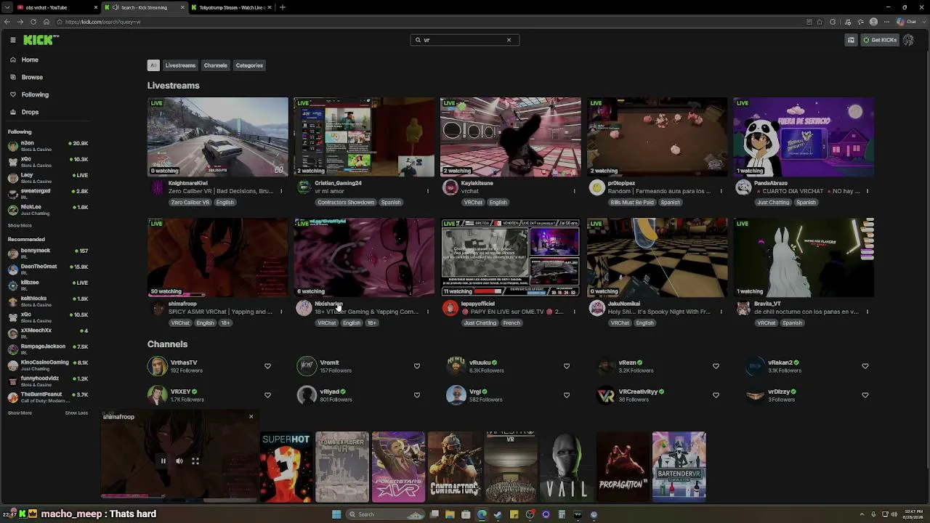Click the Bills Must Be Paid tag
The image size is (930, 523).
click(x=632, y=203)
